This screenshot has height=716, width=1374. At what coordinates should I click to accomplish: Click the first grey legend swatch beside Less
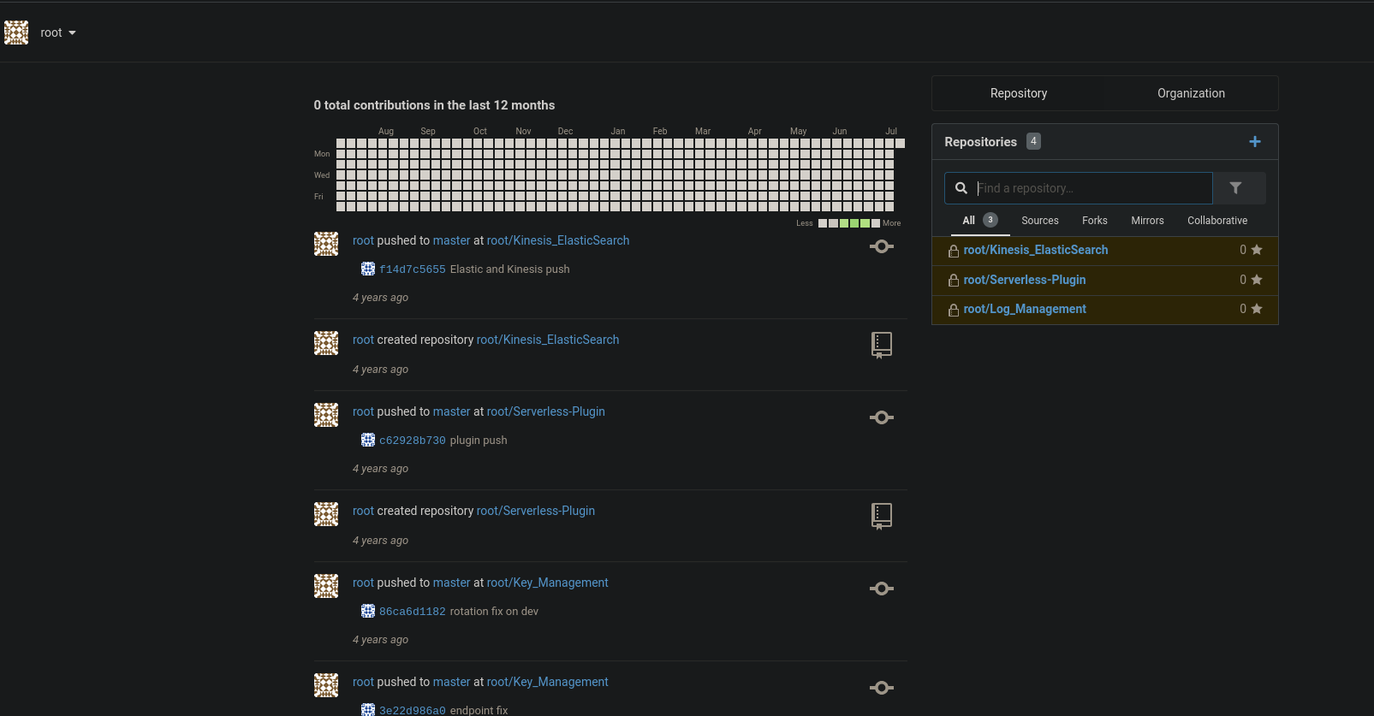823,223
